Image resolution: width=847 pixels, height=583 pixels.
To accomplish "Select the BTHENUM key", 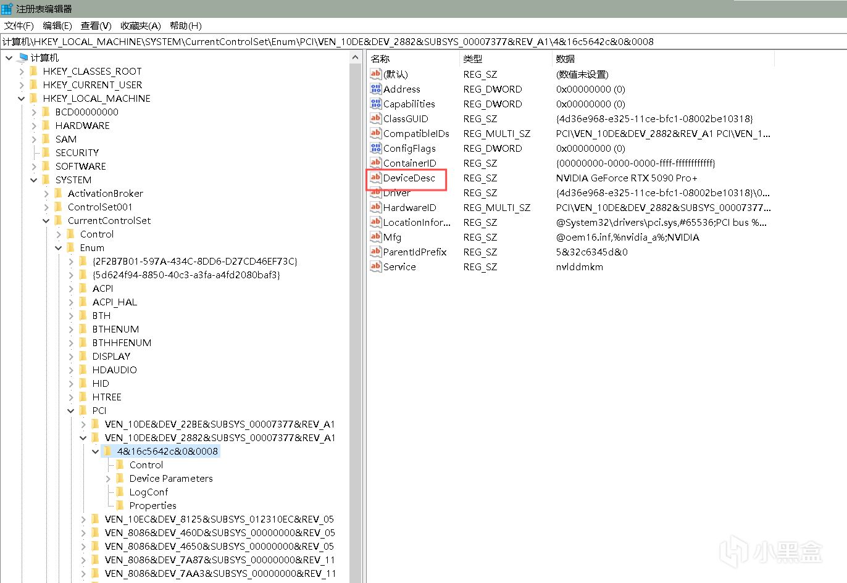I will 115,329.
